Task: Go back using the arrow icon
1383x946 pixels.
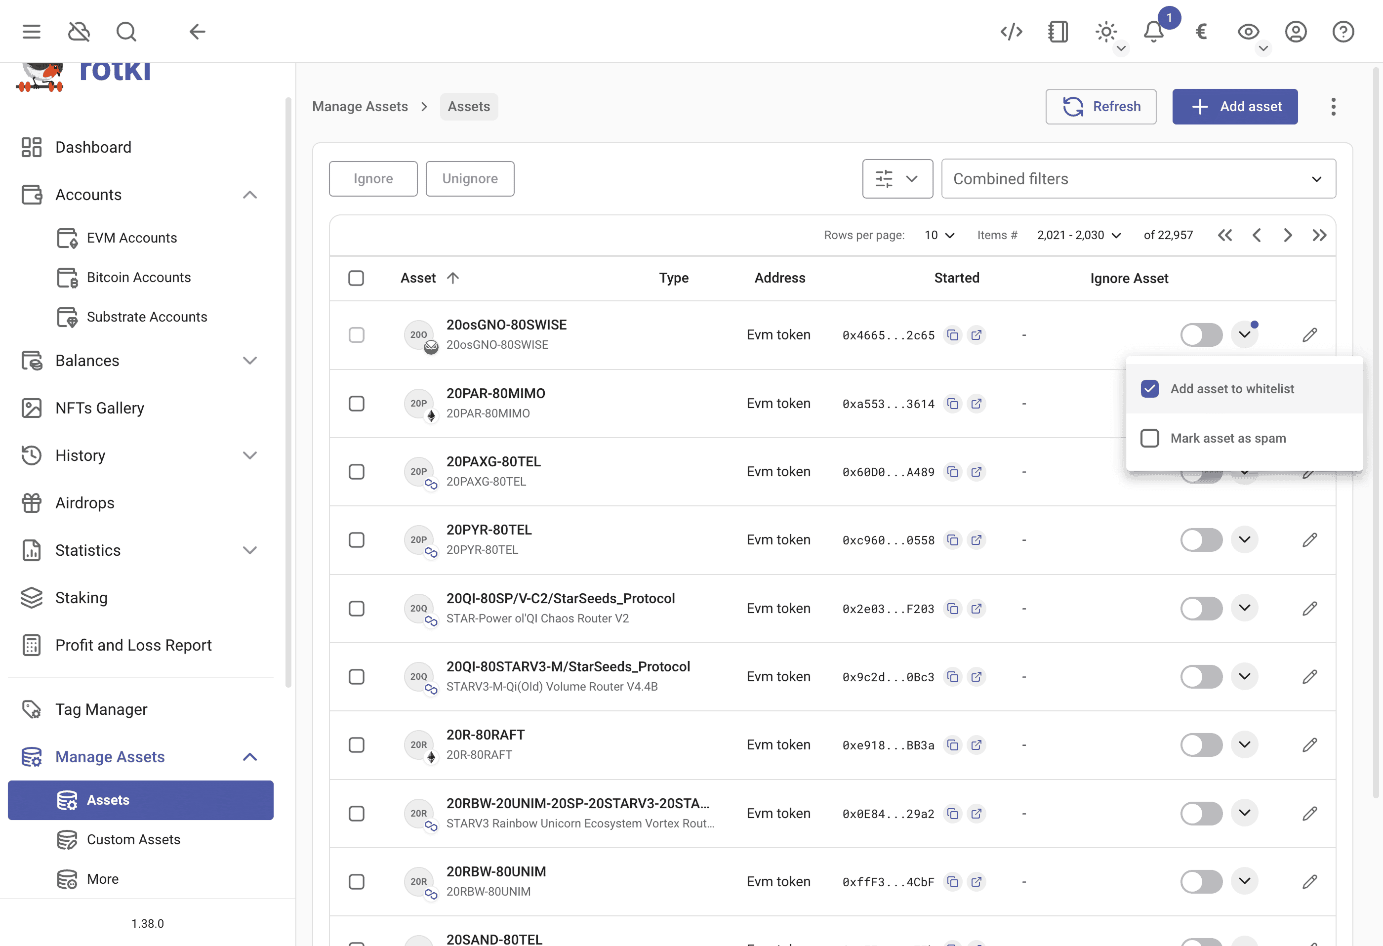Action: tap(197, 32)
